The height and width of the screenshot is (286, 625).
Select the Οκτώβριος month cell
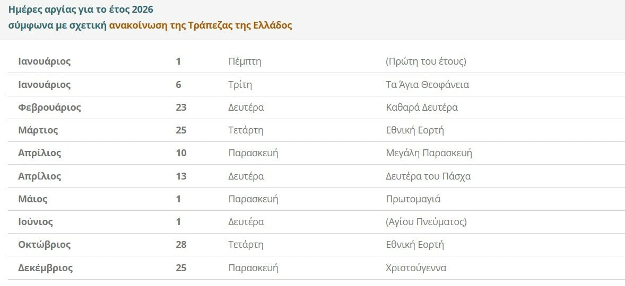point(45,245)
